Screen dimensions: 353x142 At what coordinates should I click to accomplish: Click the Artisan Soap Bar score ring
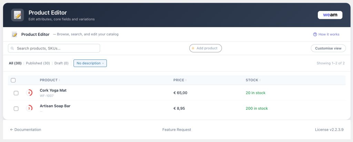coord(29,108)
